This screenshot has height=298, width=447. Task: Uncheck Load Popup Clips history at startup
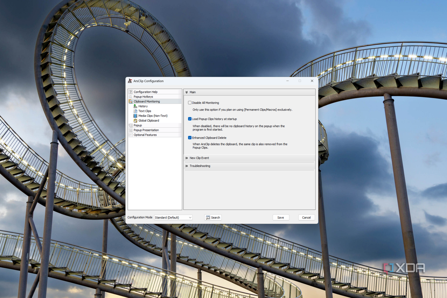[190, 119]
